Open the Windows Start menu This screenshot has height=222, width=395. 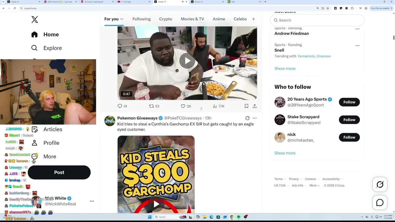point(150,217)
